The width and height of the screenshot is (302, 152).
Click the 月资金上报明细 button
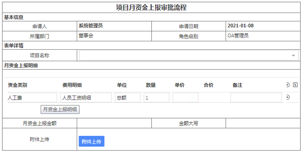[x=60, y=110]
